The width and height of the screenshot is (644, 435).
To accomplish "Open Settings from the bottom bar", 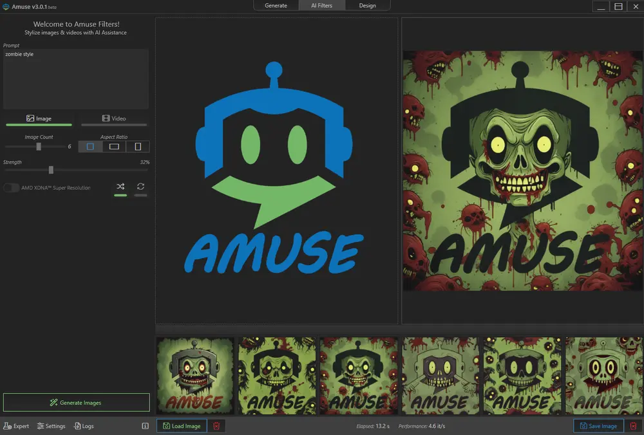I will point(51,426).
